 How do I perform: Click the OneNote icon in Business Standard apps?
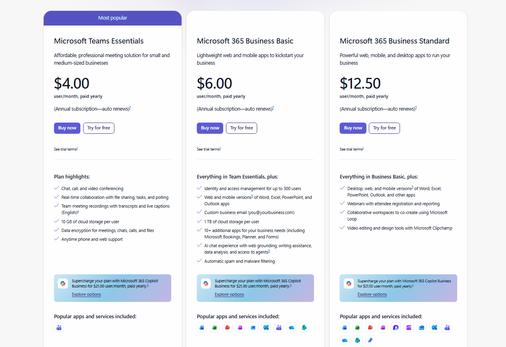pyautogui.click(x=383, y=328)
